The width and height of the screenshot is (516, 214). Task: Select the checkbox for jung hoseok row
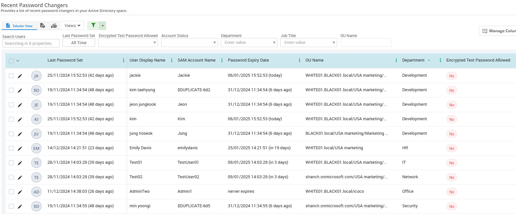tap(11, 134)
